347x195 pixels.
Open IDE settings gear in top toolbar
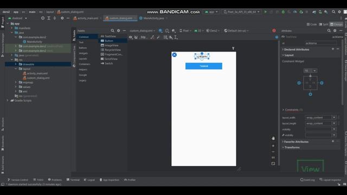coord(339,12)
